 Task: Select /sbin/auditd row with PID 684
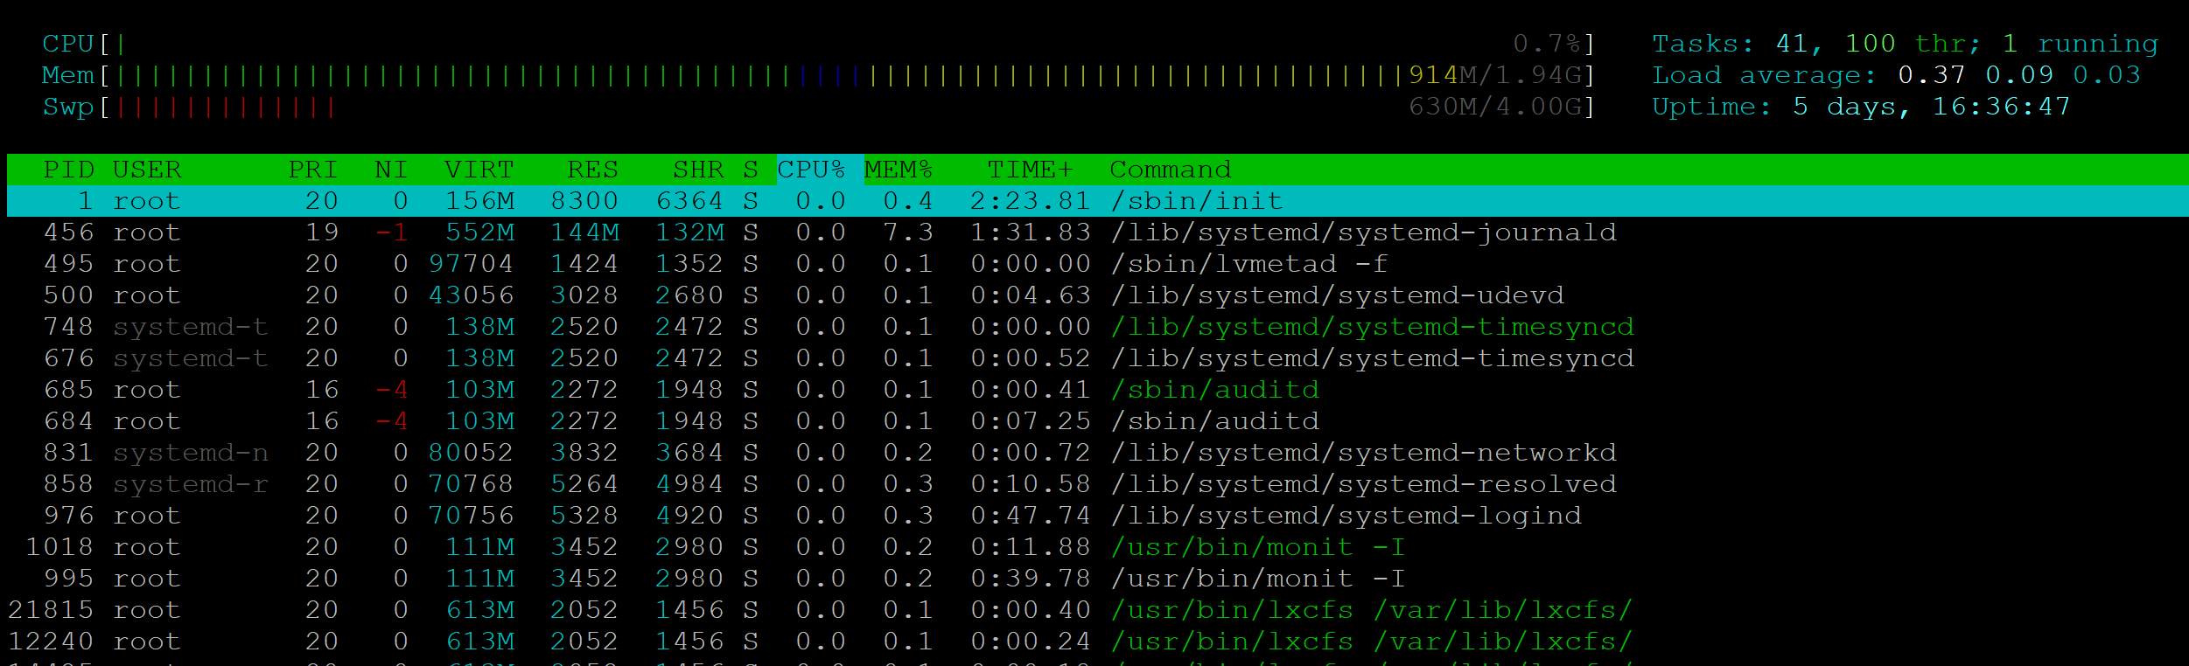click(1098, 421)
